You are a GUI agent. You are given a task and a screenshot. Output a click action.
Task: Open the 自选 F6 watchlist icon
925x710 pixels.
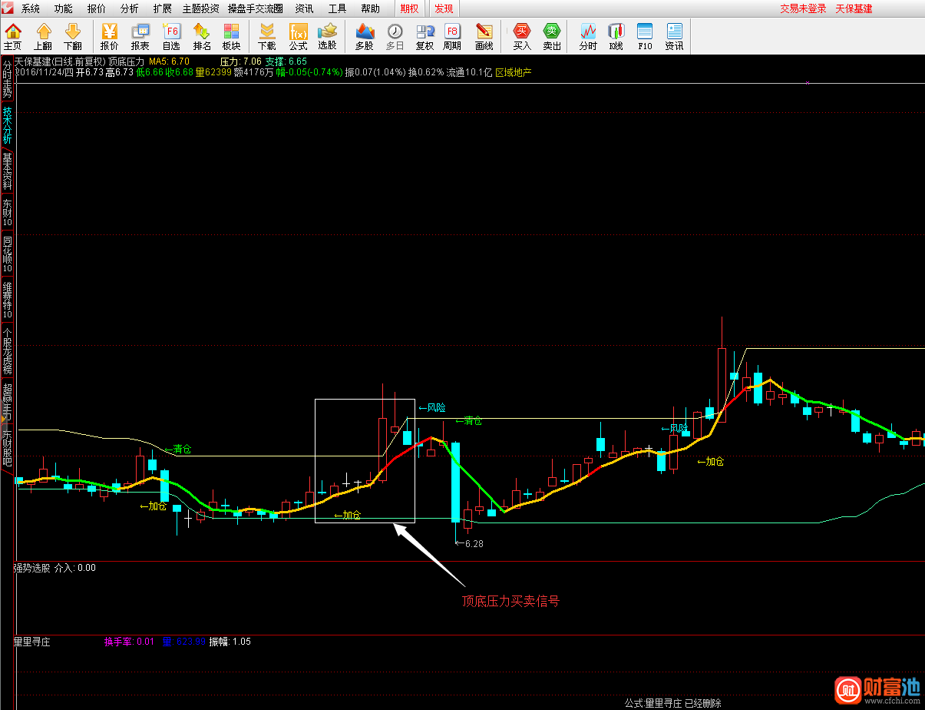coord(171,36)
